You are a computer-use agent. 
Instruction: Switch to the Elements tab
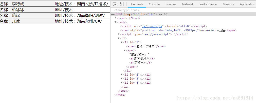coord(137,4)
